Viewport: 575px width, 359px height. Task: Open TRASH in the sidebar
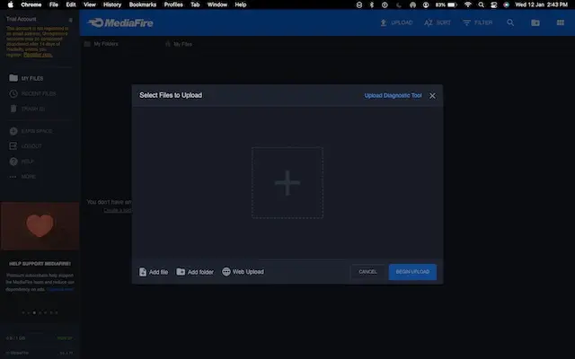(27, 109)
